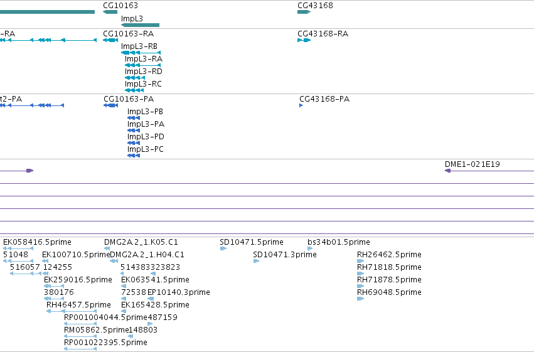Click the ImpL3-RA transcript label
This screenshot has height=352, width=534.
[144, 59]
